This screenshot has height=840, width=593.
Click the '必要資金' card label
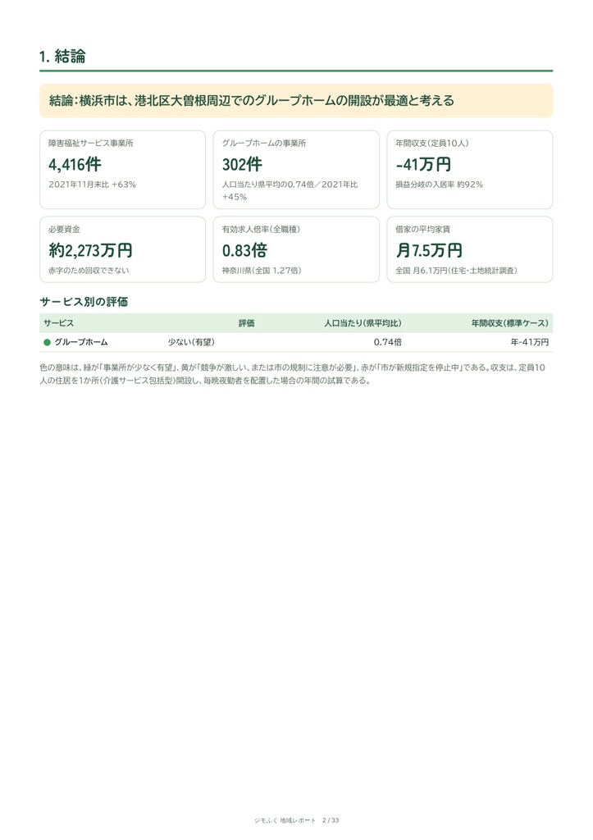point(64,230)
